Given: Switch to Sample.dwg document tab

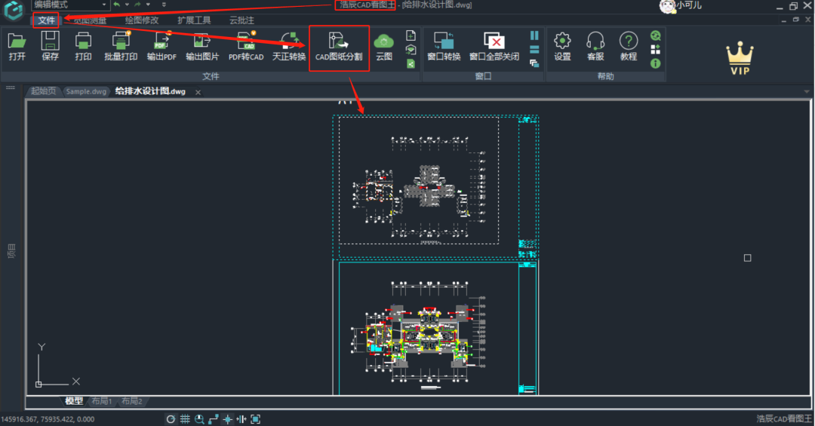Looking at the screenshot, I should 86,91.
